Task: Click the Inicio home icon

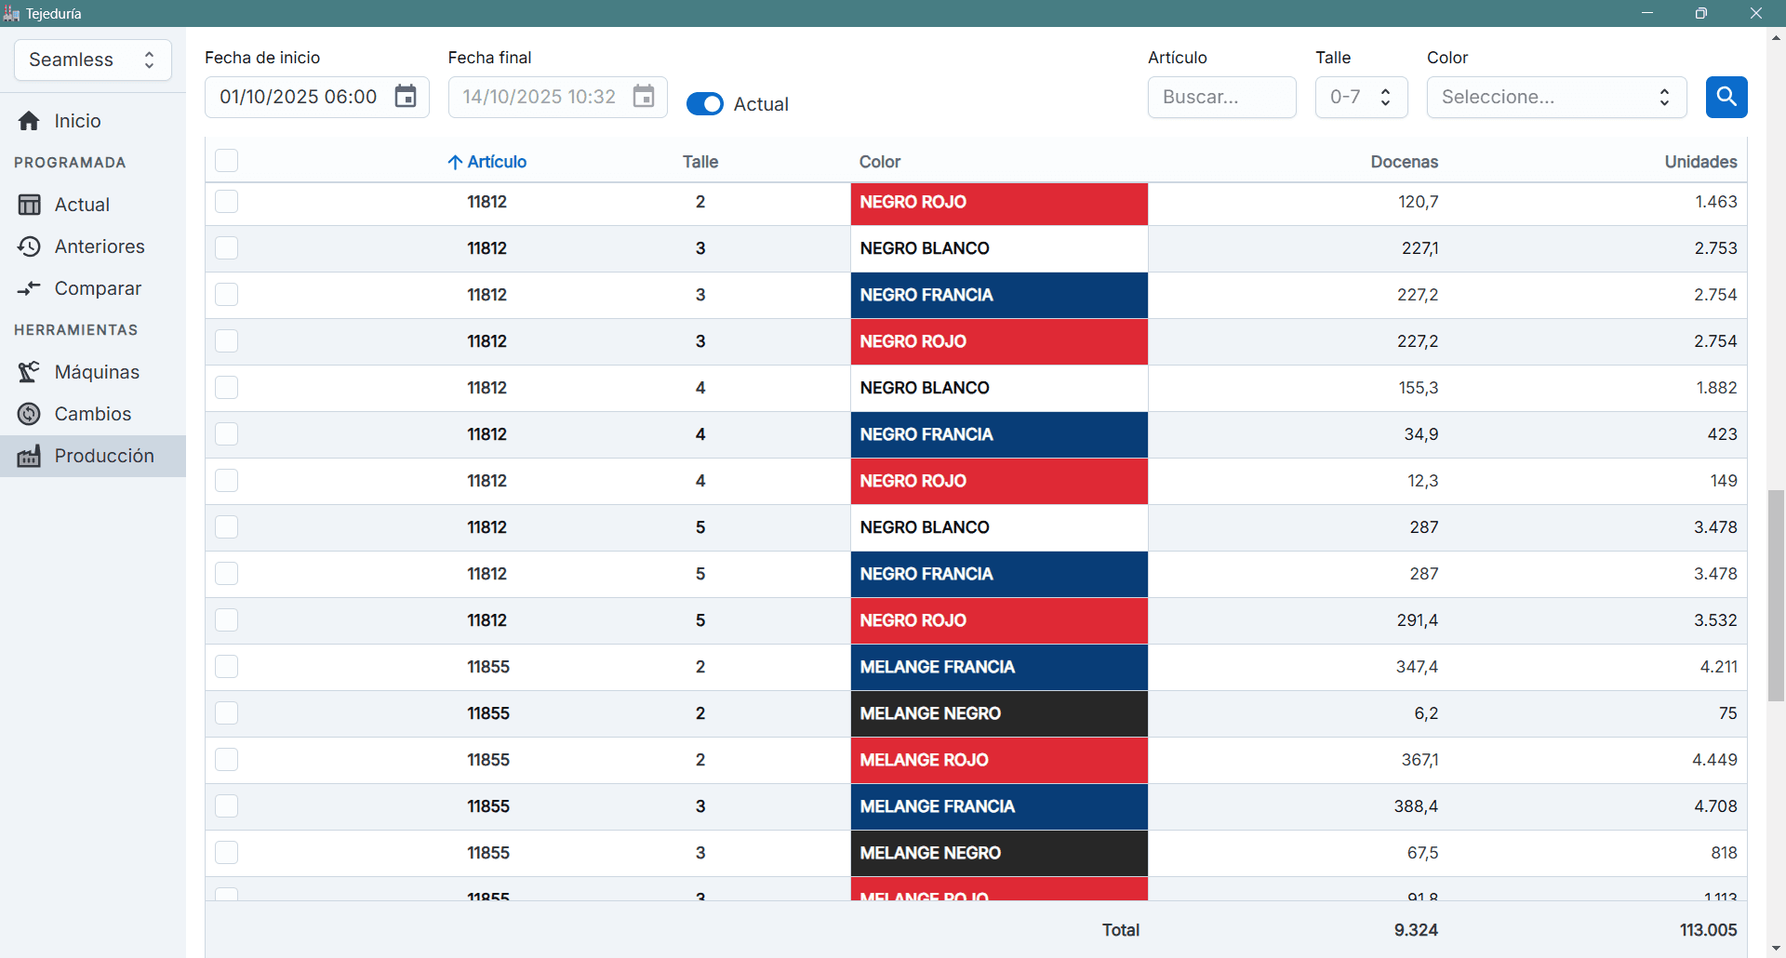Action: [x=29, y=121]
